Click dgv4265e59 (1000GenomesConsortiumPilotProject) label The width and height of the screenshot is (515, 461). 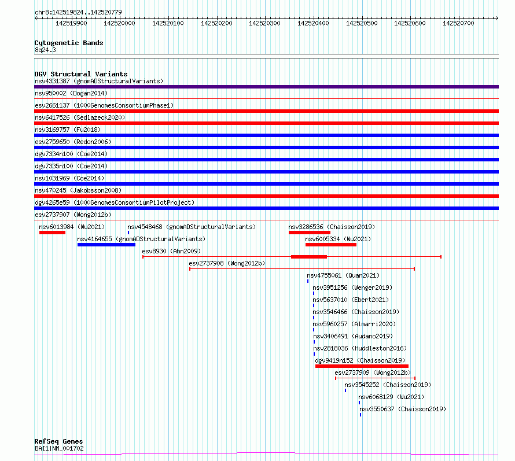115,202
